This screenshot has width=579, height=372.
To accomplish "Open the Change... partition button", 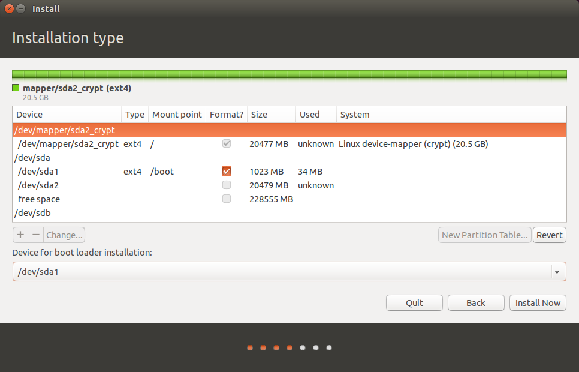I will 65,235.
